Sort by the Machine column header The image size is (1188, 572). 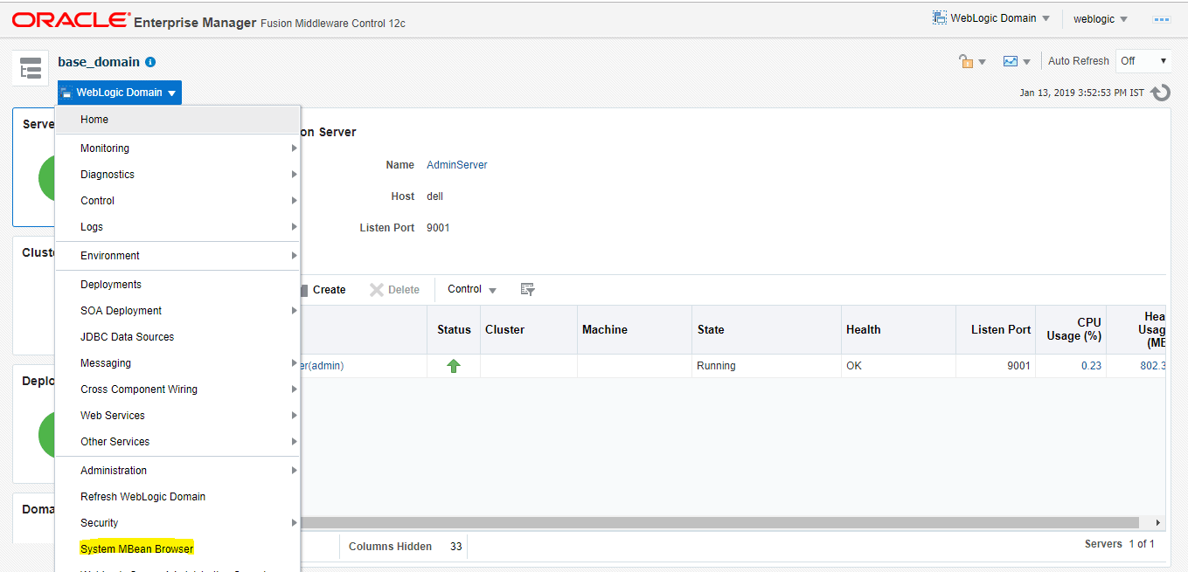[x=635, y=329]
